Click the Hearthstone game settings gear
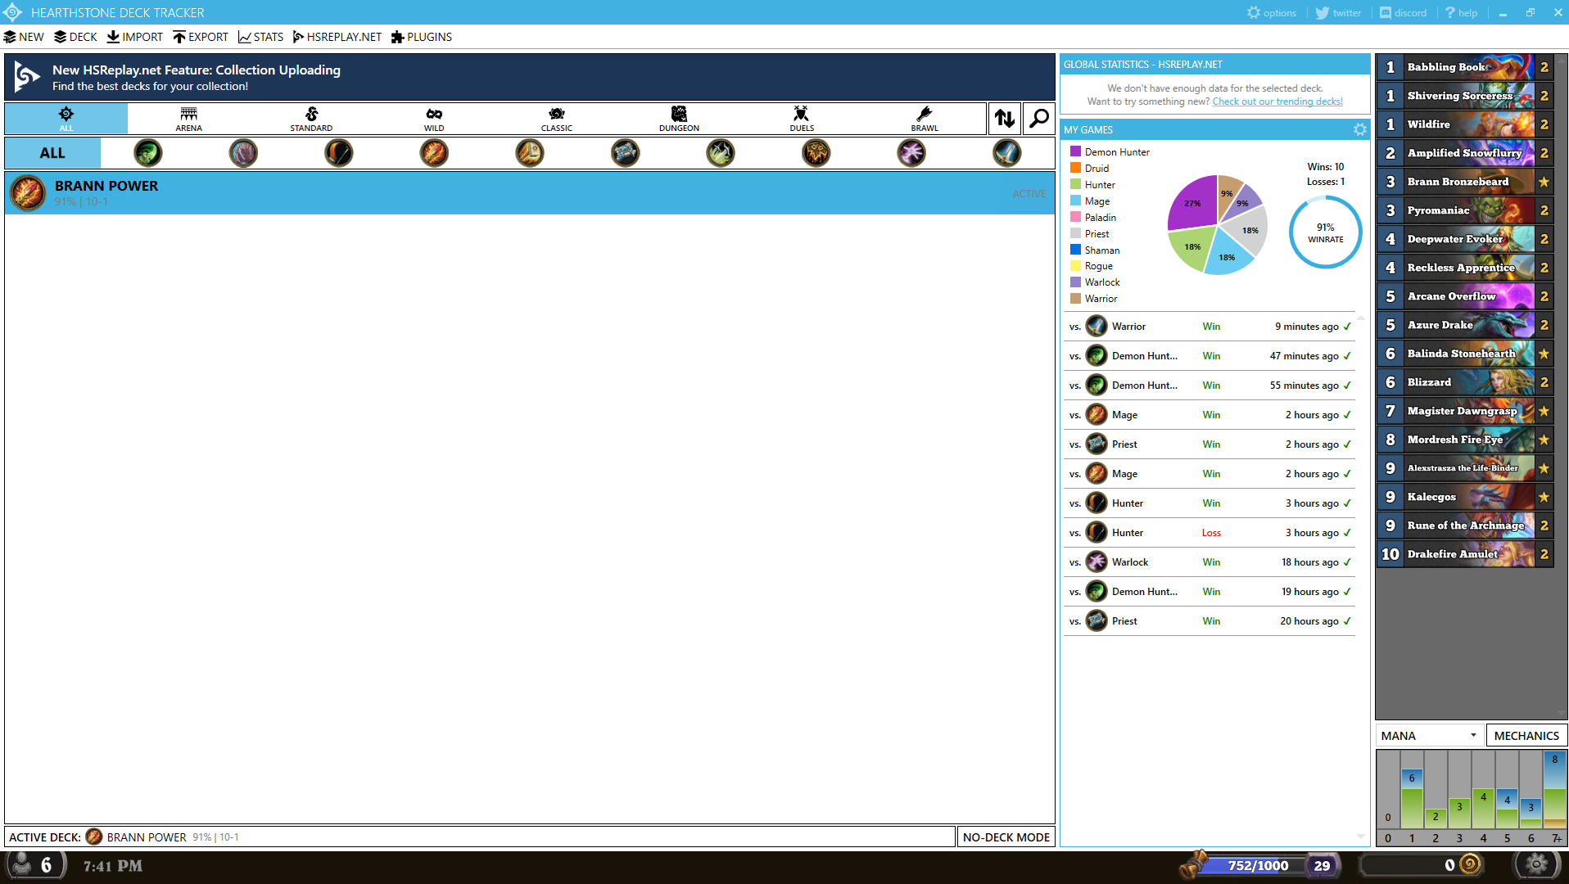 pos(1537,864)
